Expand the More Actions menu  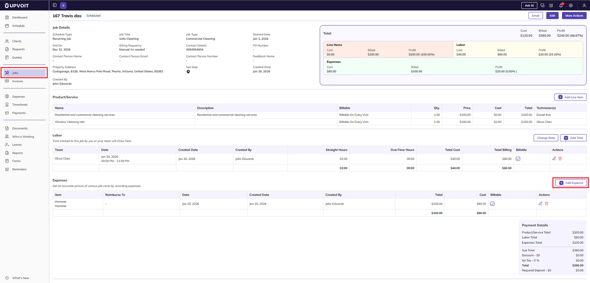point(574,15)
